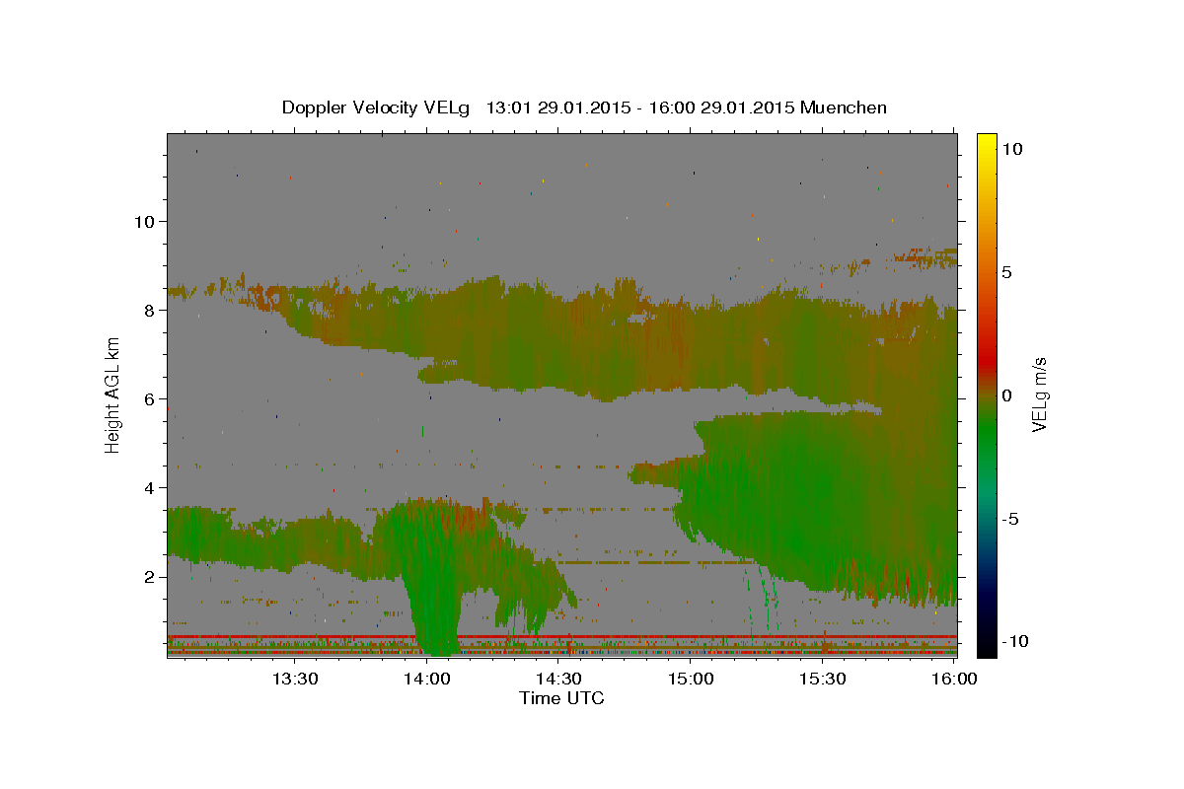Click the colorbar value 0 label
Viewport: 1184px width, 789px height.
tap(1007, 395)
